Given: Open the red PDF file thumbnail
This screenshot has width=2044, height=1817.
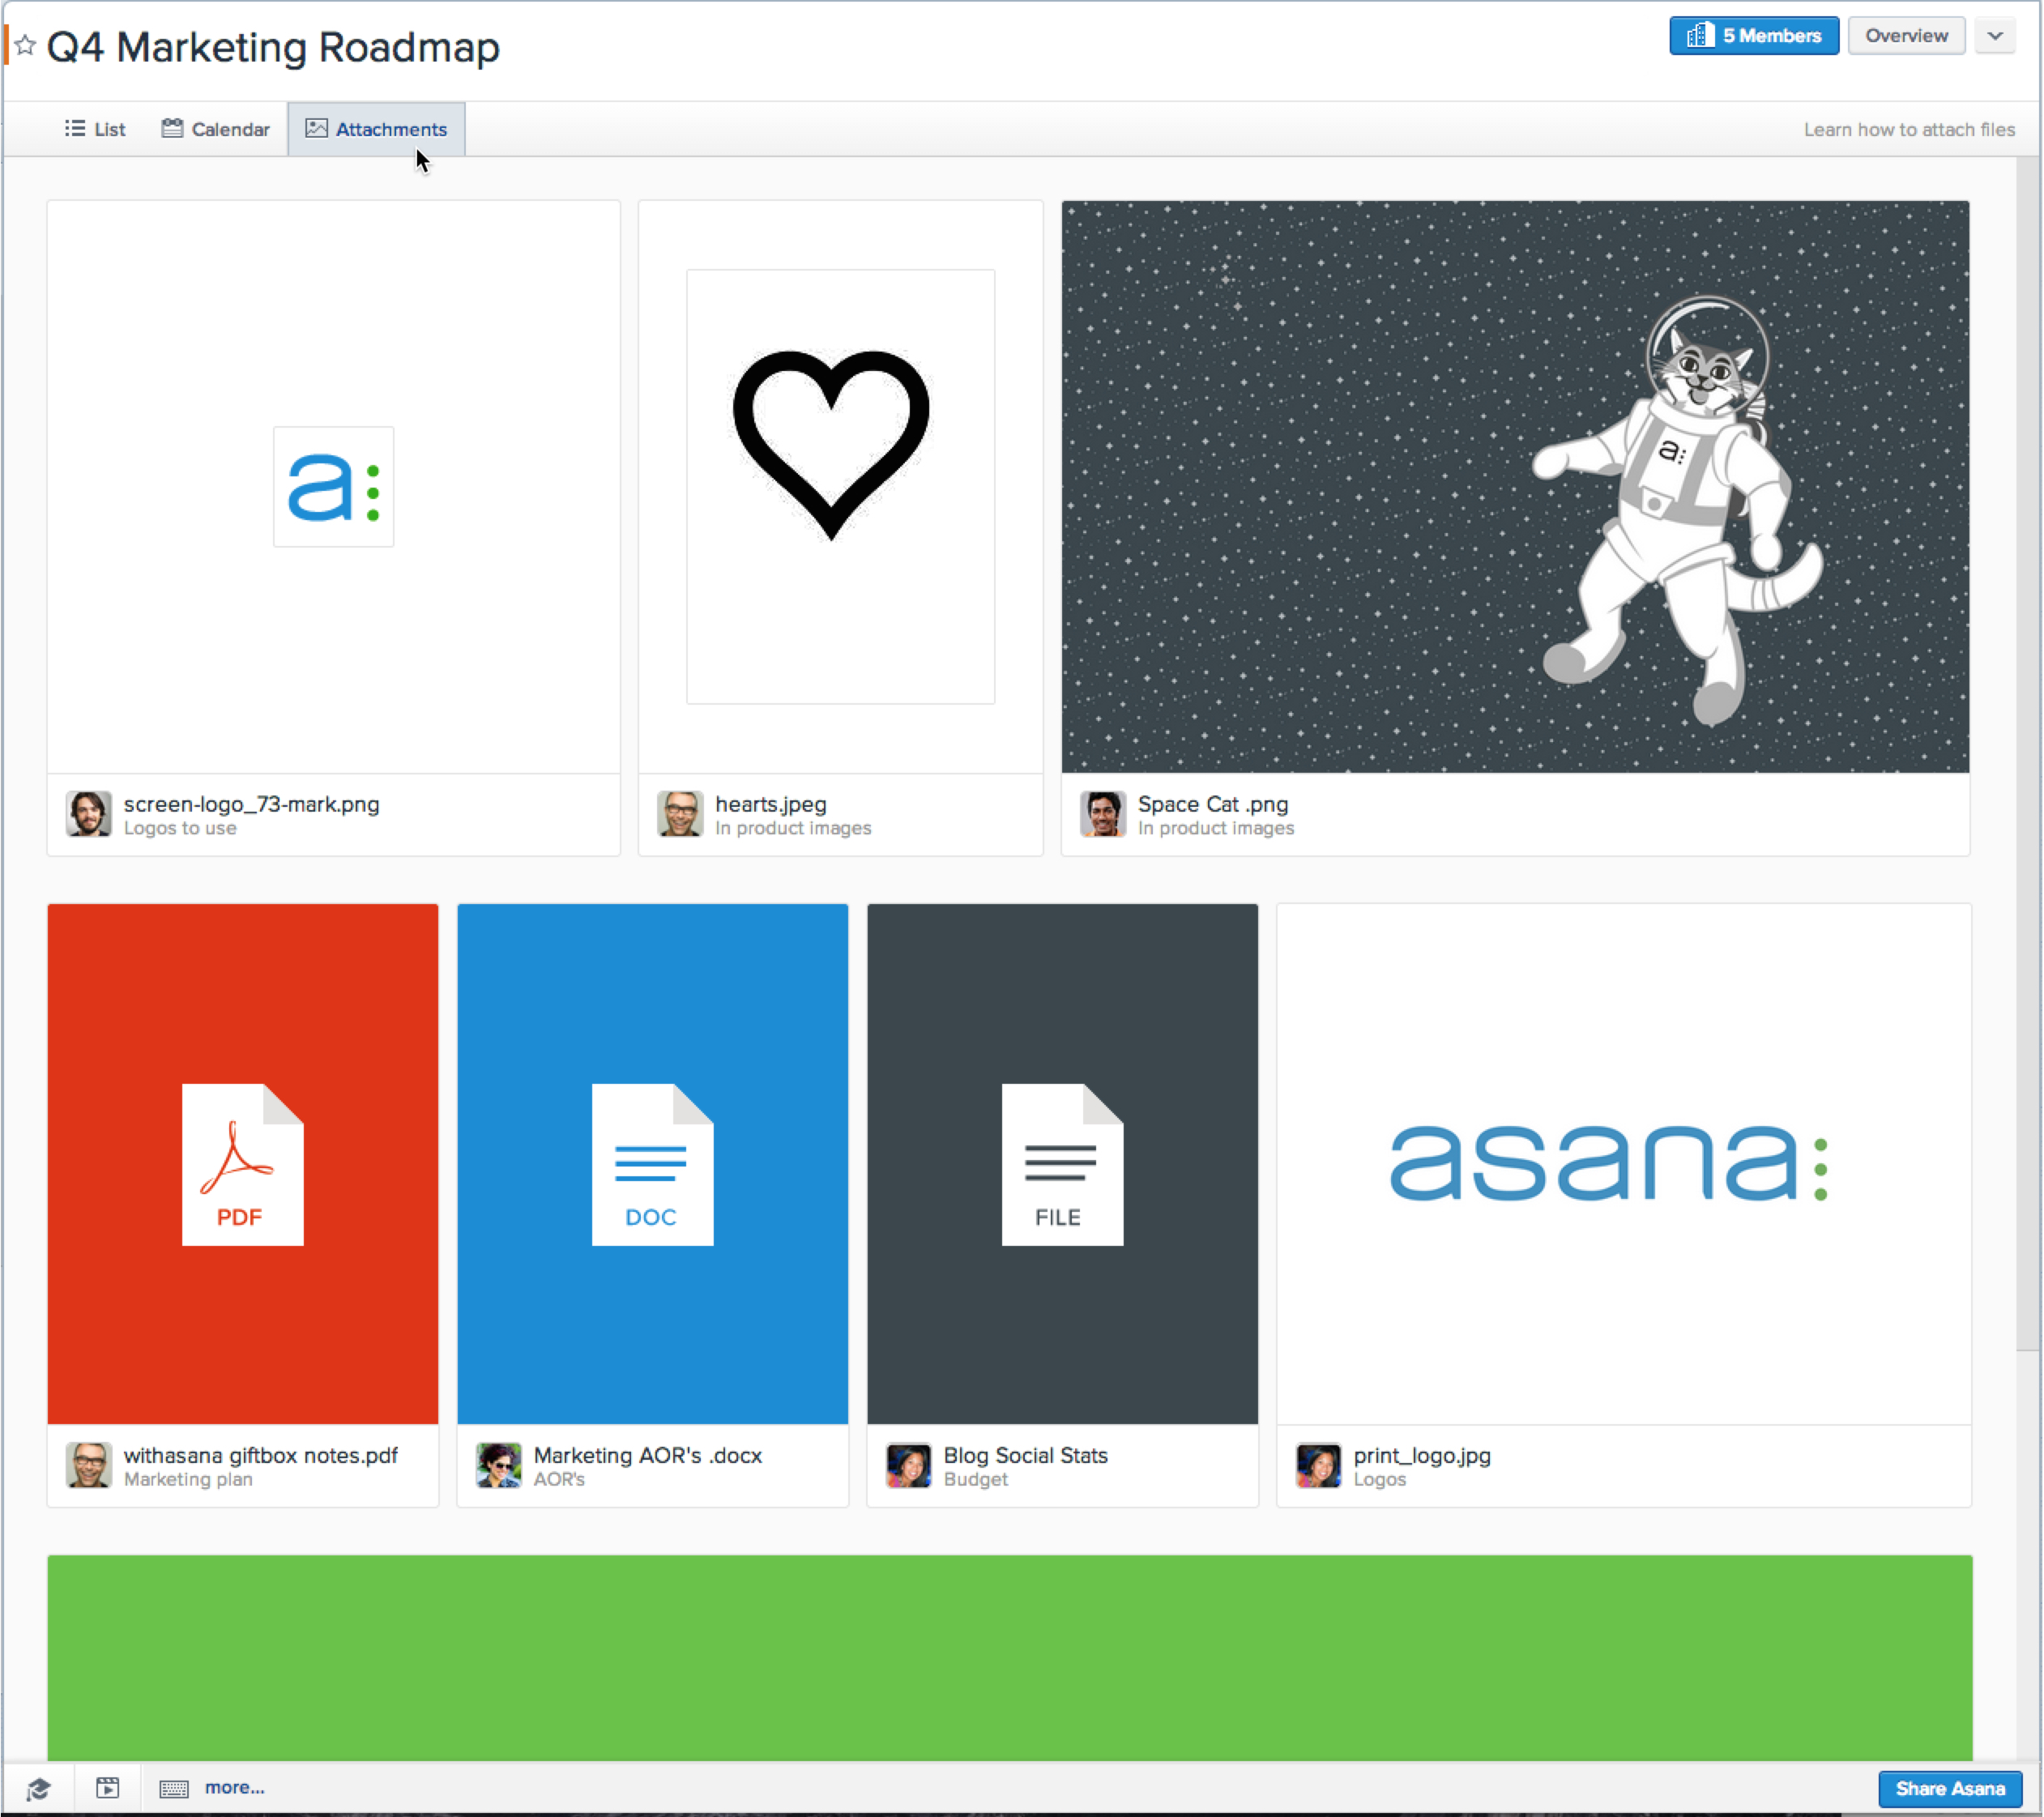Looking at the screenshot, I should pyautogui.click(x=243, y=1163).
